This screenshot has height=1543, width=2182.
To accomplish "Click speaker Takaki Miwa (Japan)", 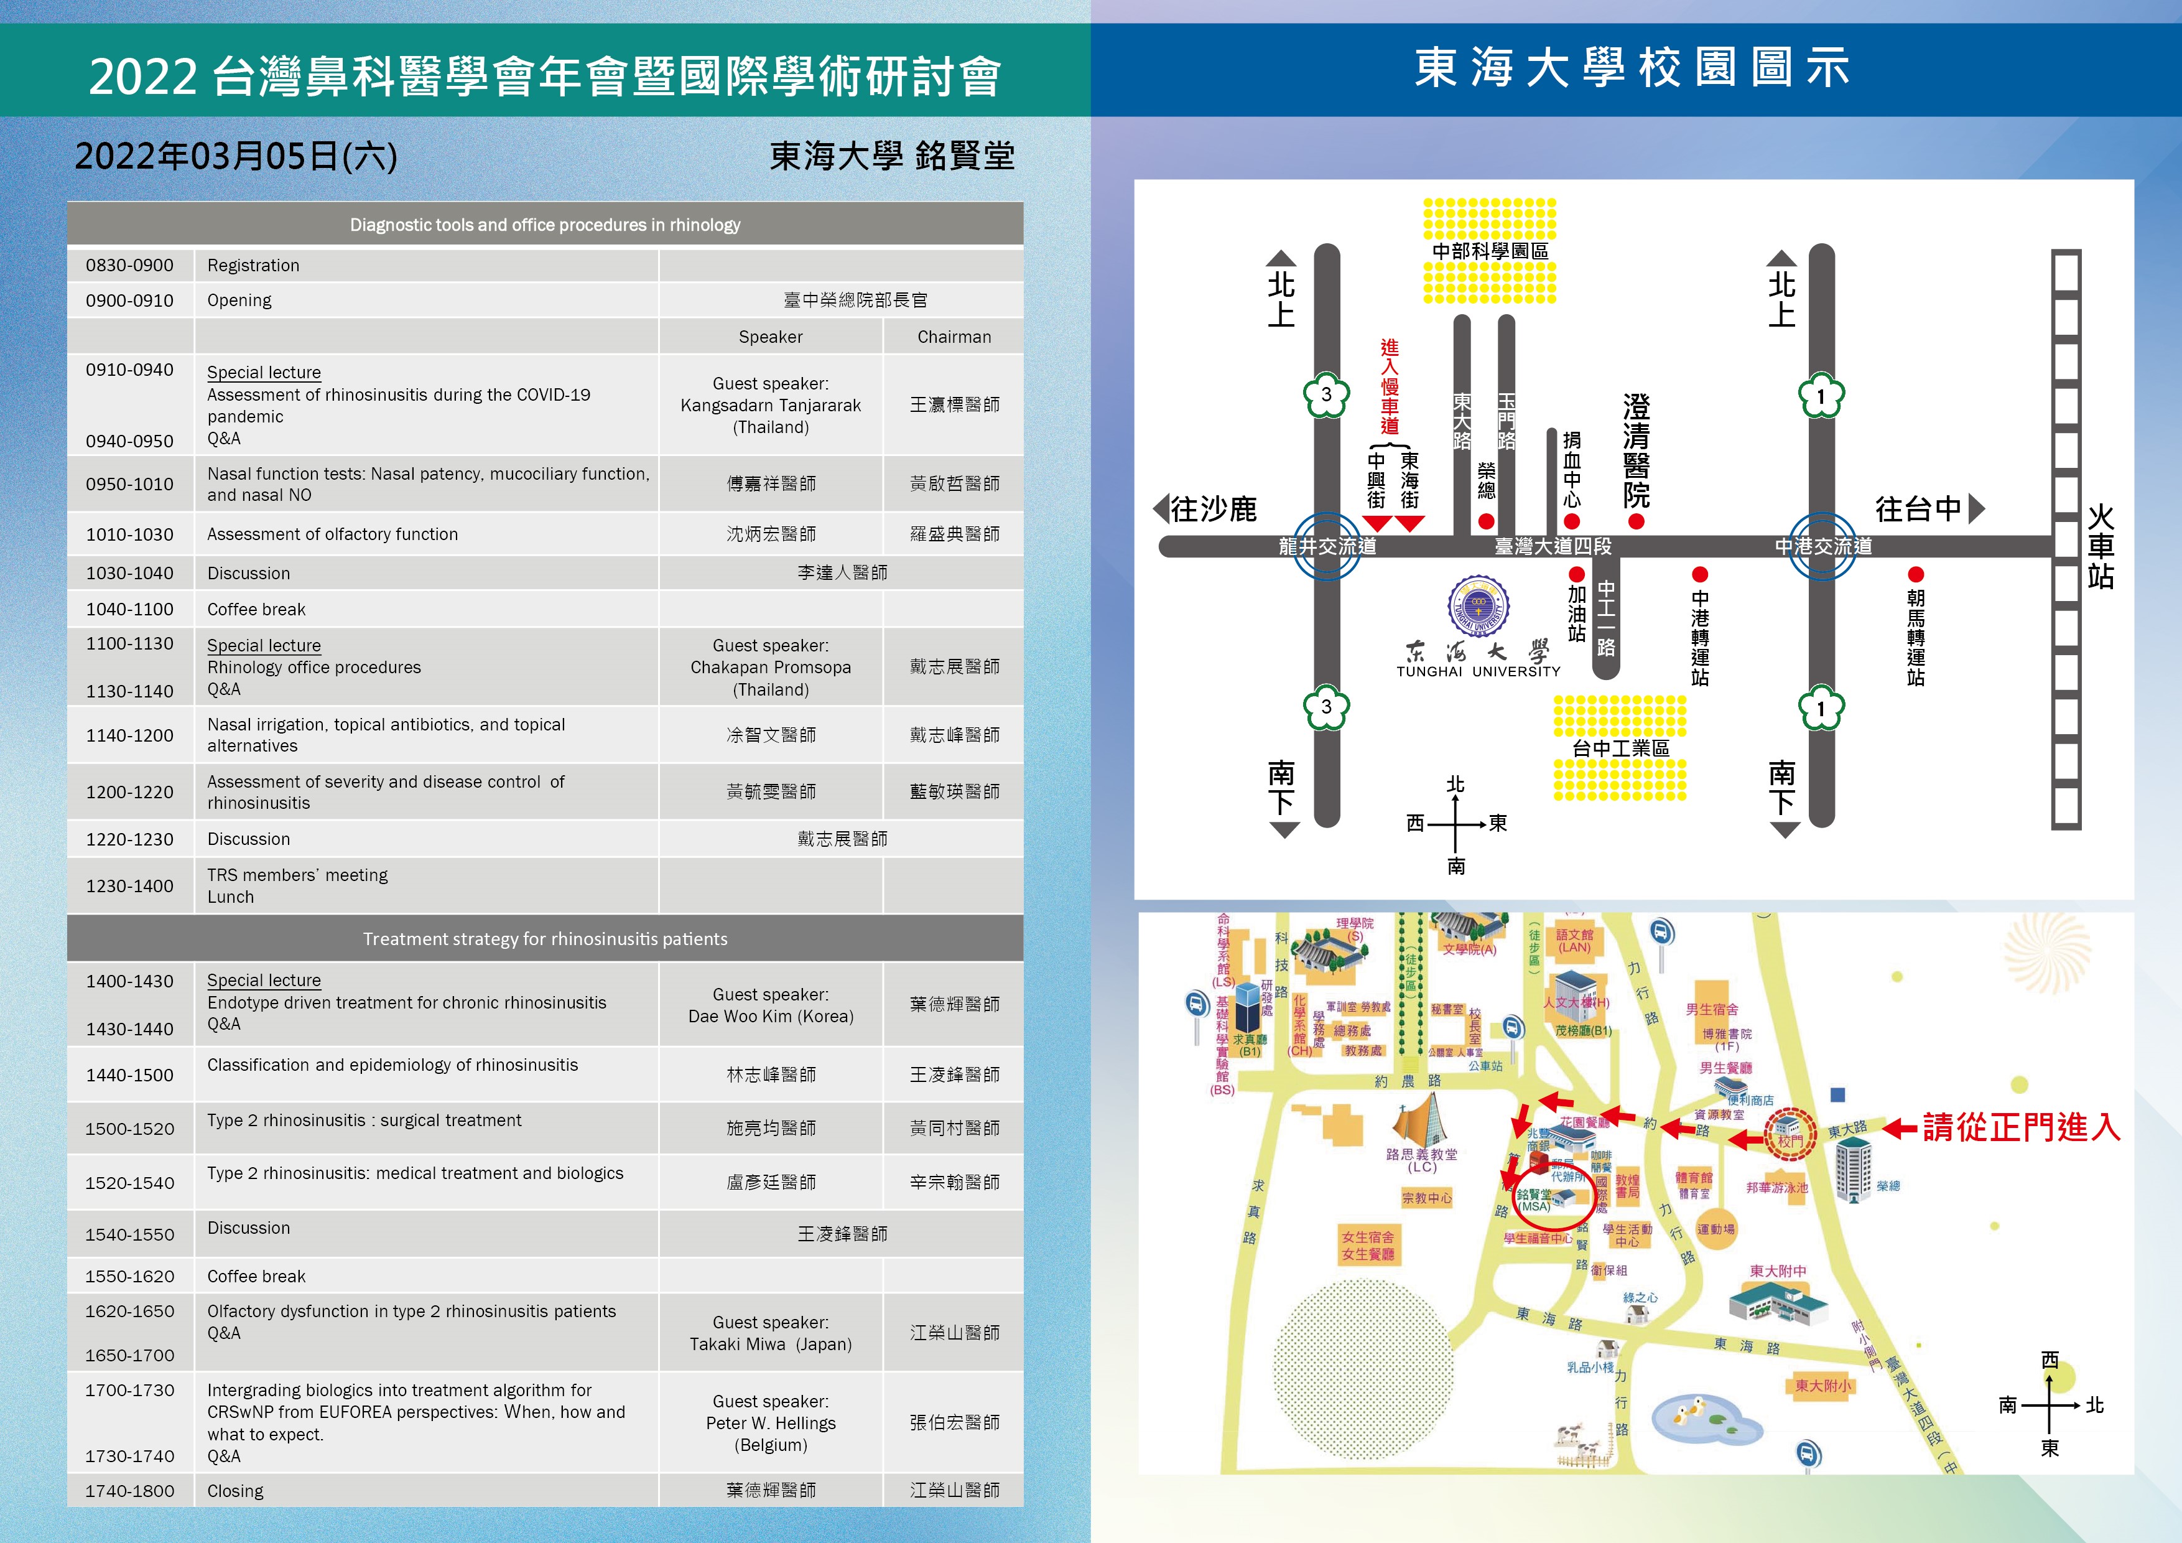I will 771,1345.
